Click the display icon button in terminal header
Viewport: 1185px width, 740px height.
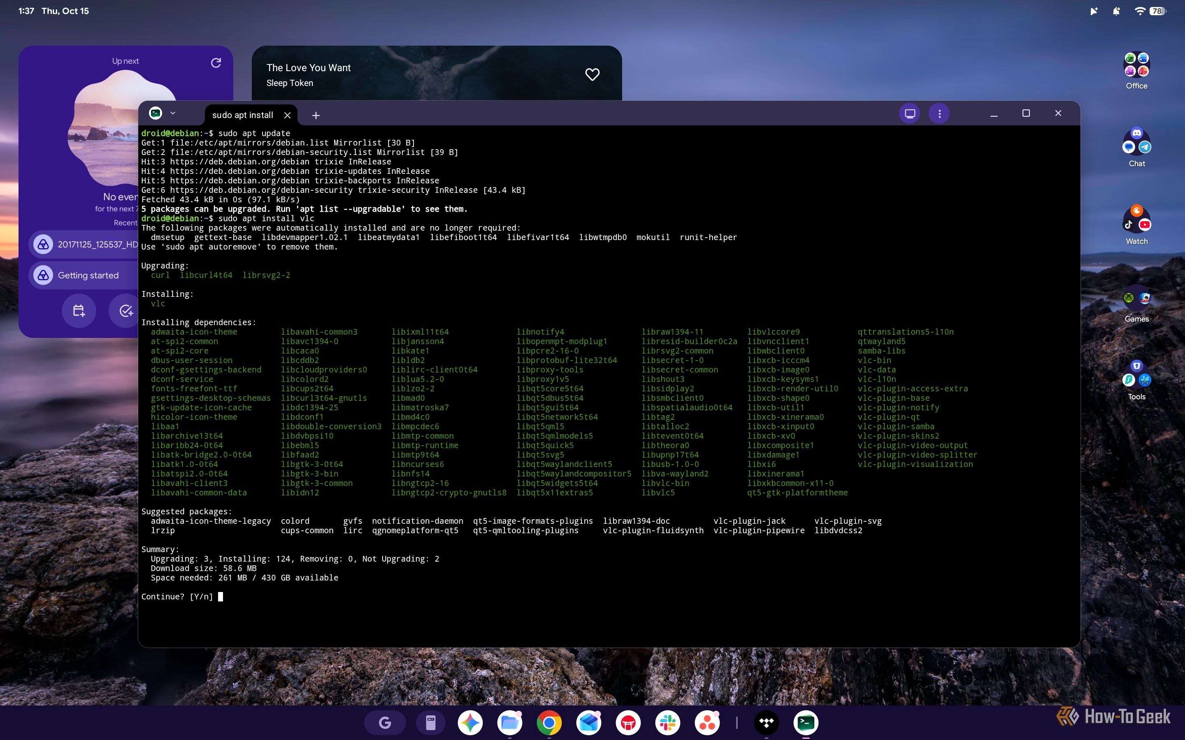(x=910, y=113)
